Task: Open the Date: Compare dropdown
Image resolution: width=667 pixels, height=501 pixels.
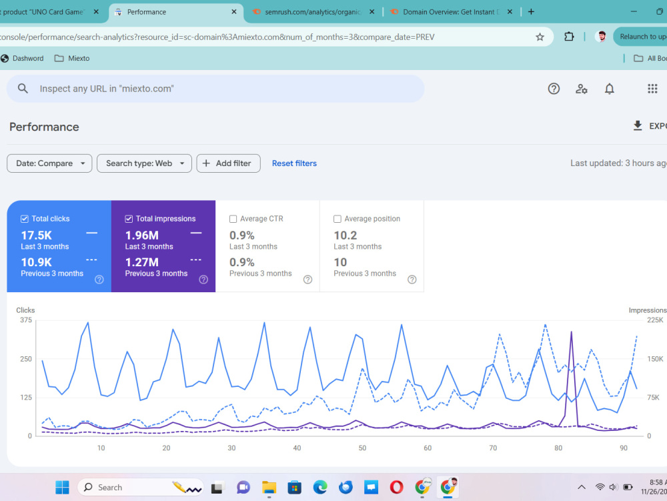Action: [x=49, y=163]
